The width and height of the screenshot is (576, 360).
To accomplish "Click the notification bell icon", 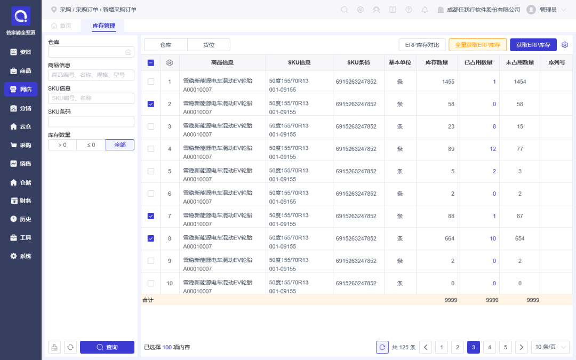I will click(425, 10).
